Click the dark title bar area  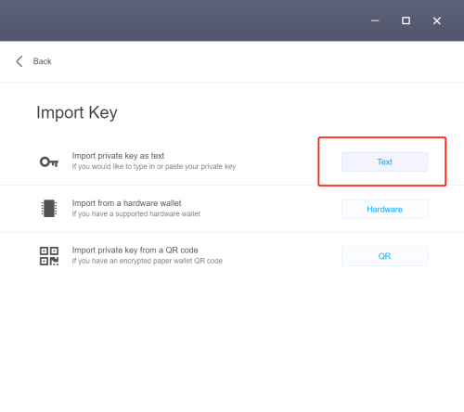[x=186, y=20]
